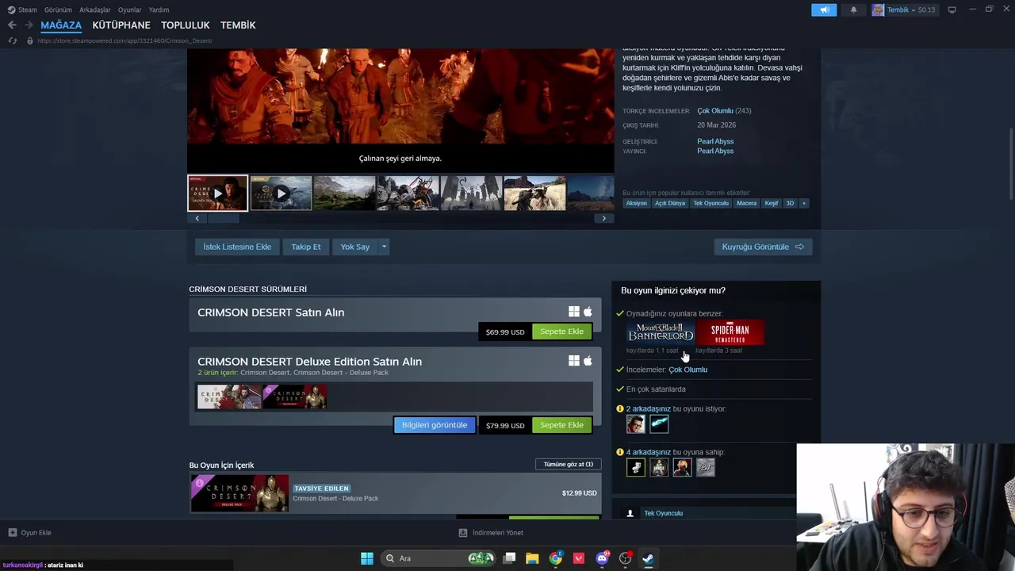Viewport: 1015px width, 571px height.
Task: Open the Steam menu
Action: (22, 10)
